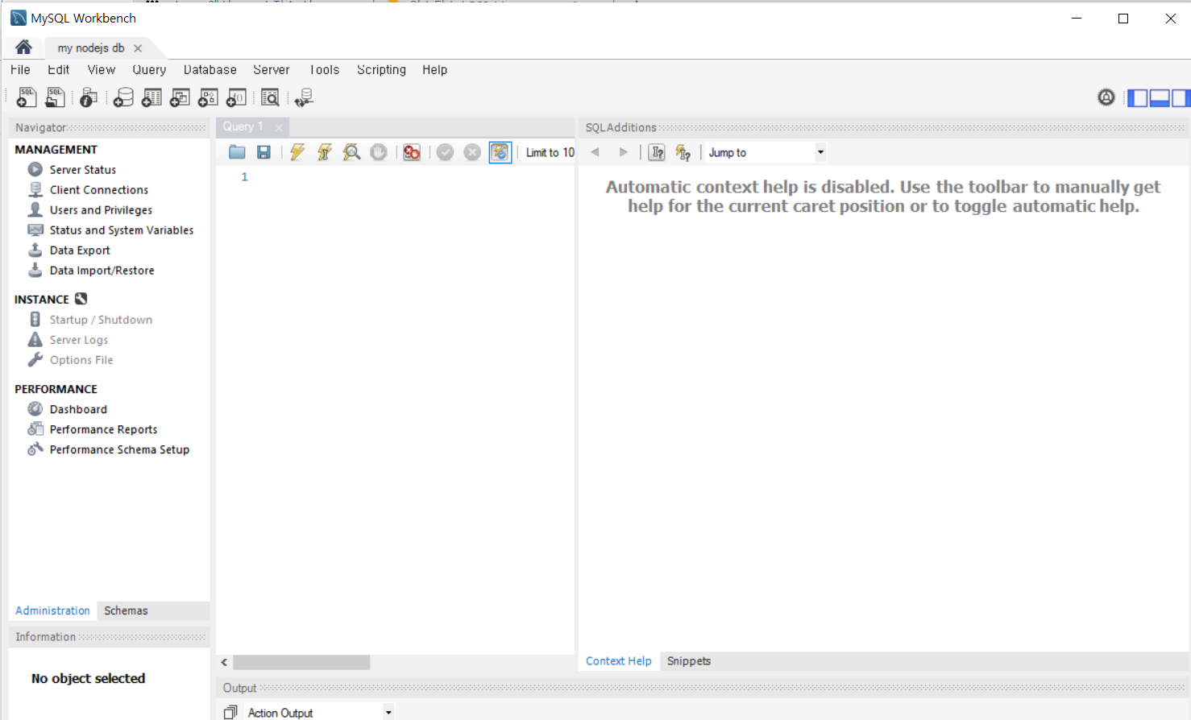Open Server Status in Navigator

pyautogui.click(x=82, y=170)
